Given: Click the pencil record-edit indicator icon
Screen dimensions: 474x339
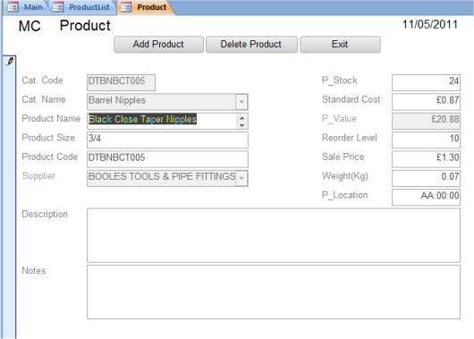Looking at the screenshot, I should pos(10,62).
